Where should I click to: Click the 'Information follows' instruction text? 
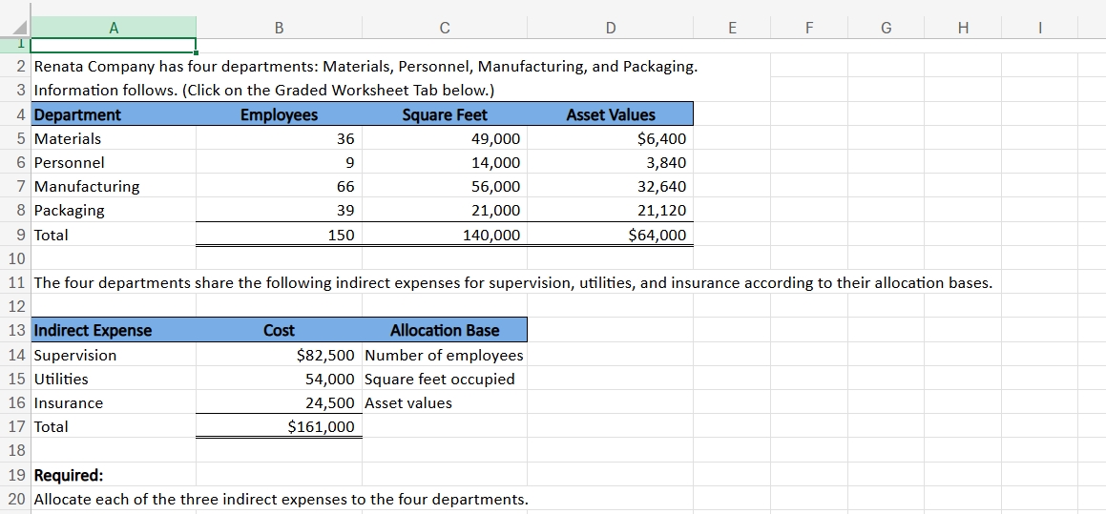[x=264, y=91]
